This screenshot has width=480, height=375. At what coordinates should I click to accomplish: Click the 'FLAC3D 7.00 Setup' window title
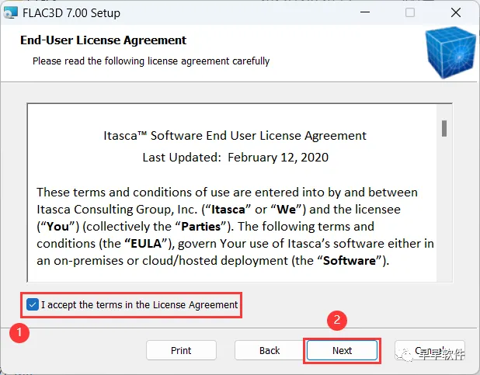click(71, 13)
